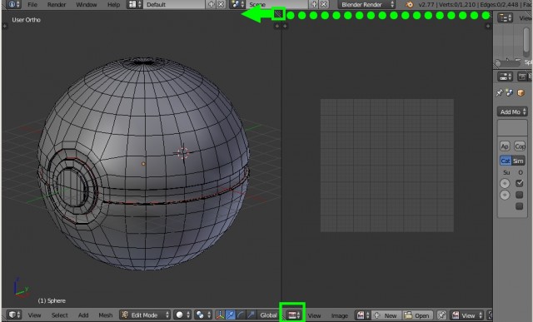Add a new scene
The width and height of the screenshot is (533, 322).
[x=314, y=4]
